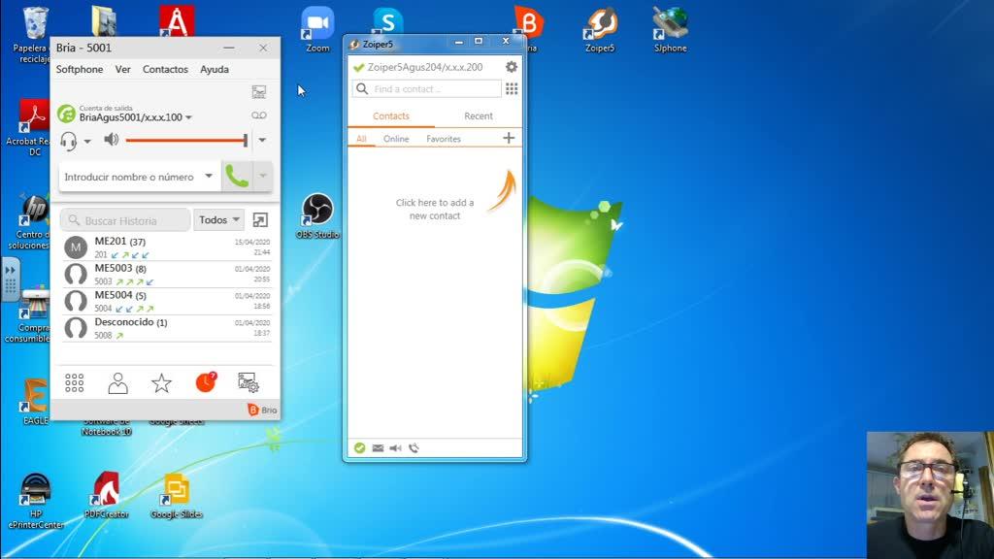
Task: Open Zoiper5 settings gear
Action: 511,67
